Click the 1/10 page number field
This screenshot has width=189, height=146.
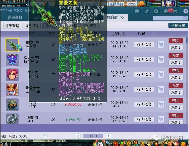[93, 136]
